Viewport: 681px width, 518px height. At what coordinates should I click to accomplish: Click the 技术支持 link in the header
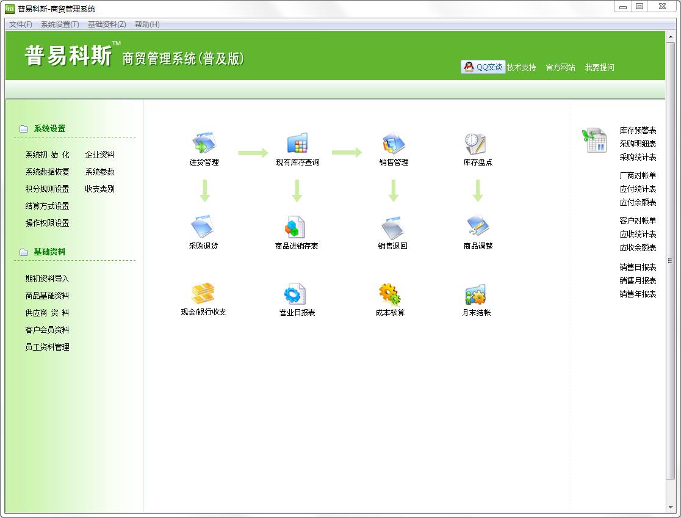[521, 67]
